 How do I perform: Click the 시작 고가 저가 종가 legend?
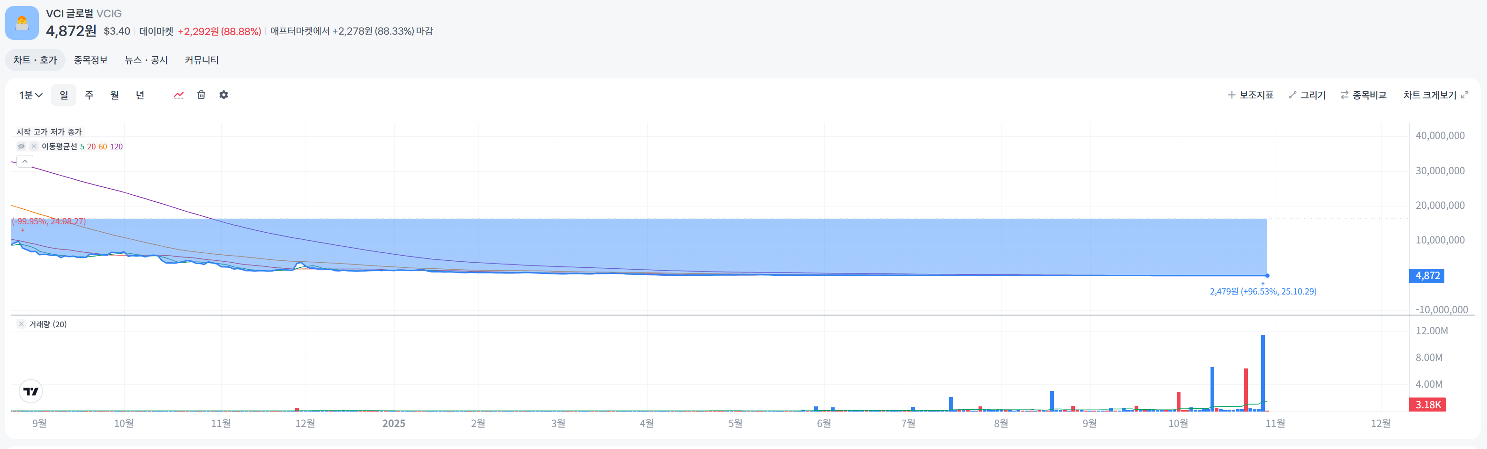(49, 132)
